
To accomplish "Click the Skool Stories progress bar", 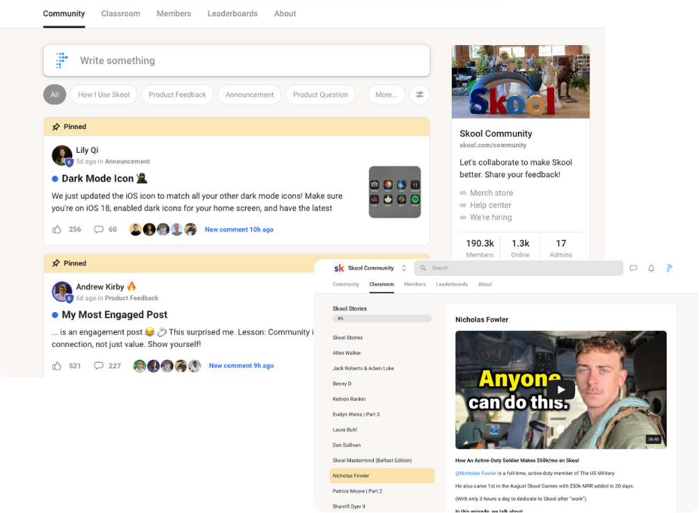I will click(382, 318).
